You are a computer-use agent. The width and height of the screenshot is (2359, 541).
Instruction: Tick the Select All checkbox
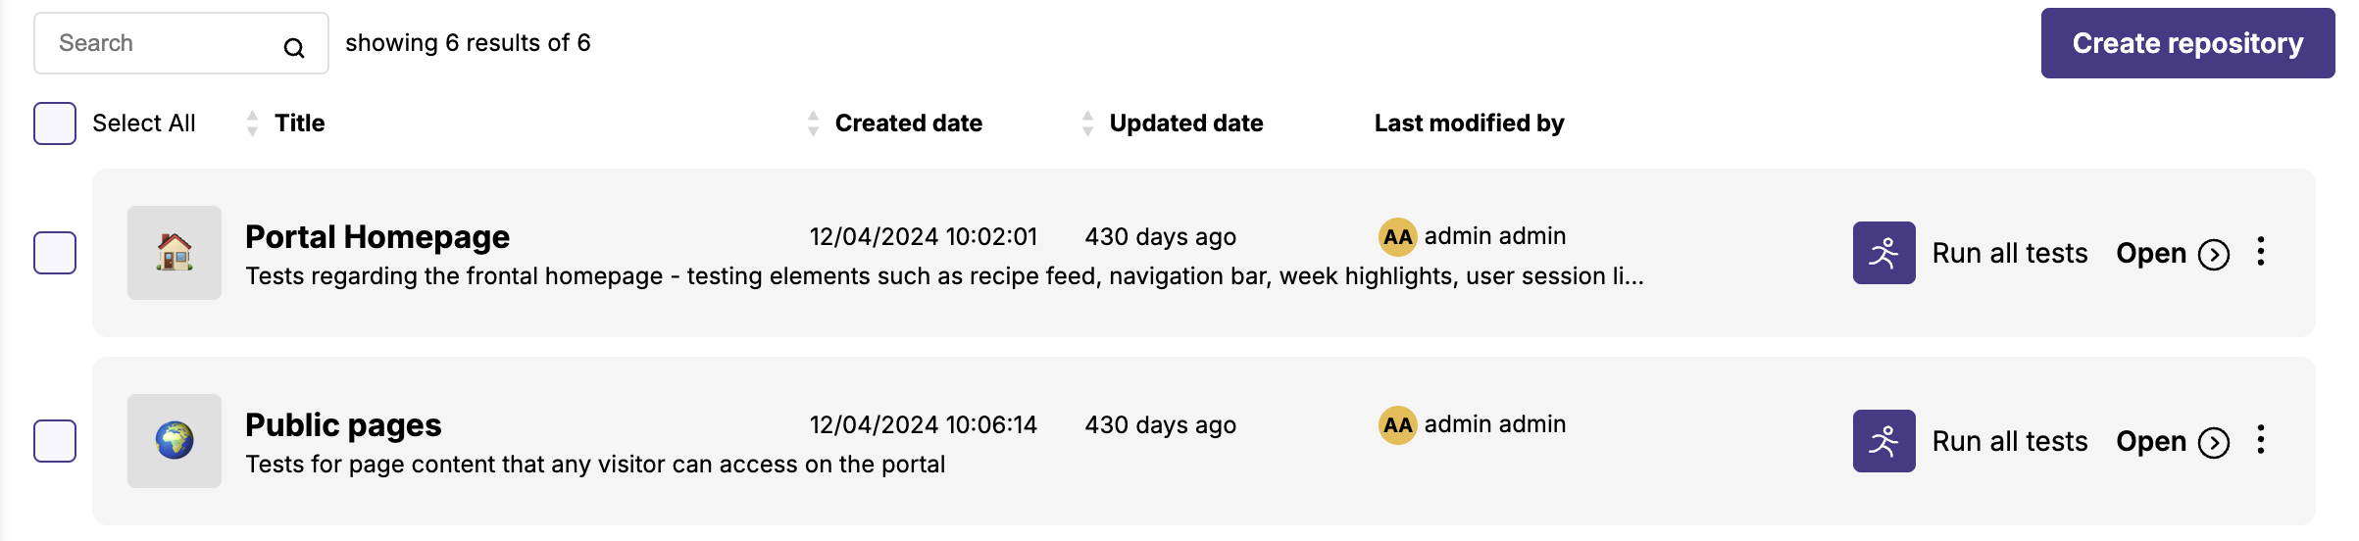55,123
